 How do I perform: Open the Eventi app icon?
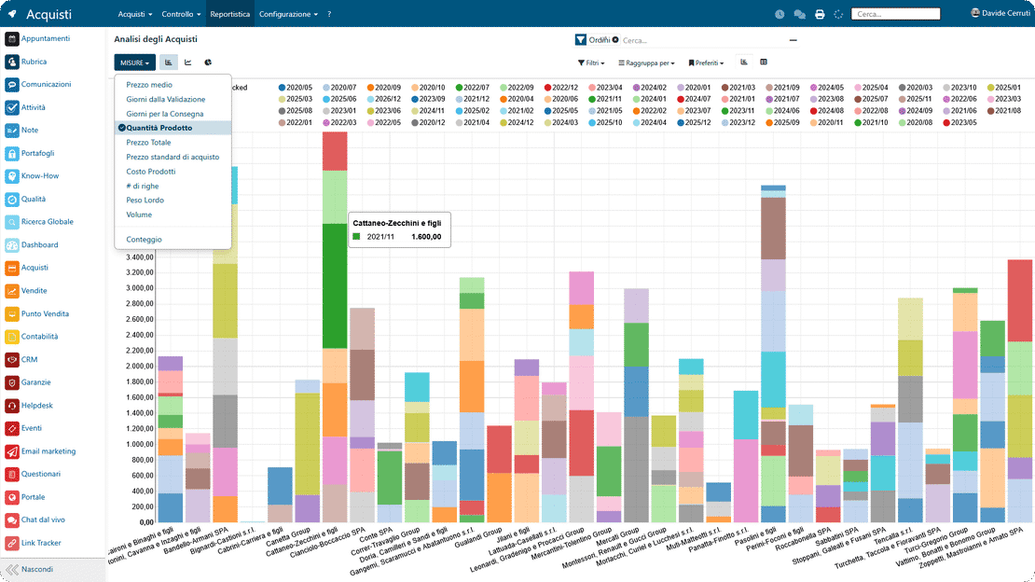pos(11,429)
